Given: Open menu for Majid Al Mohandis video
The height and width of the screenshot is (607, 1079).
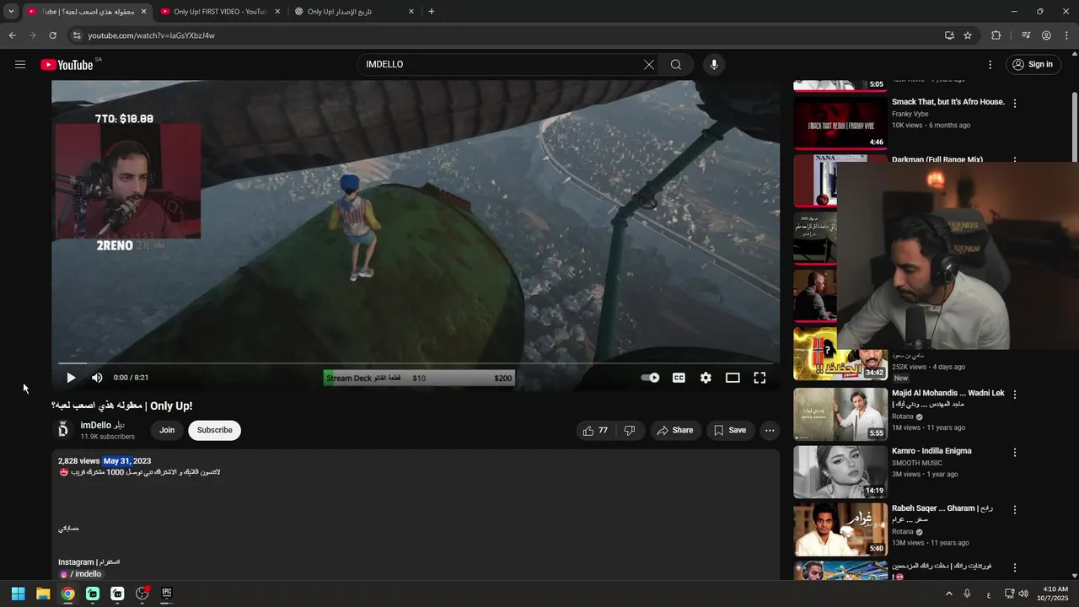Looking at the screenshot, I should coord(1015,395).
